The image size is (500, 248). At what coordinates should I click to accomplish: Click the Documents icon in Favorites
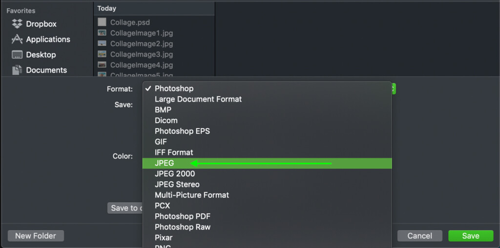(17, 70)
